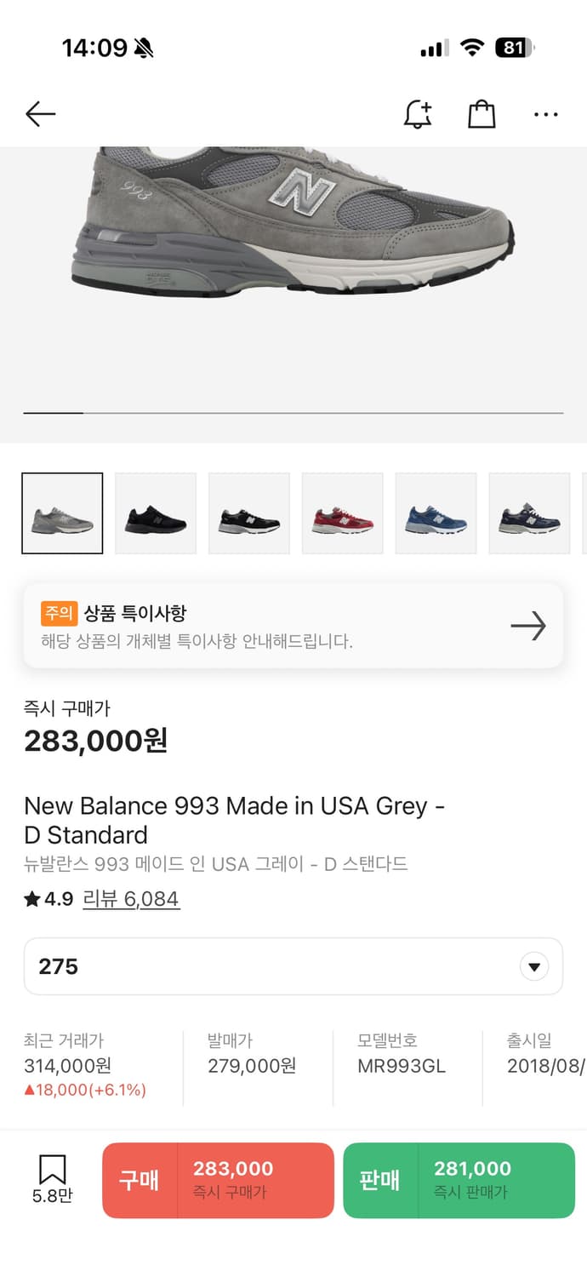Screen dimensions: 587x1277
Task: Open the 275 size dropdown
Action: pyautogui.click(x=272, y=966)
